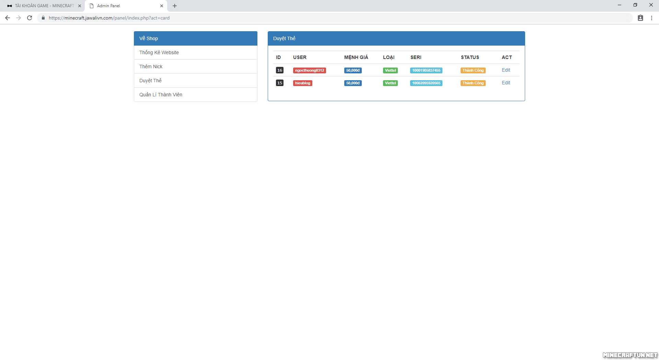Minimize the browser window
Screen dimensions: 659x360
click(620, 5)
